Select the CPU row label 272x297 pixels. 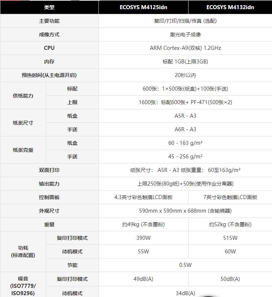click(x=49, y=48)
